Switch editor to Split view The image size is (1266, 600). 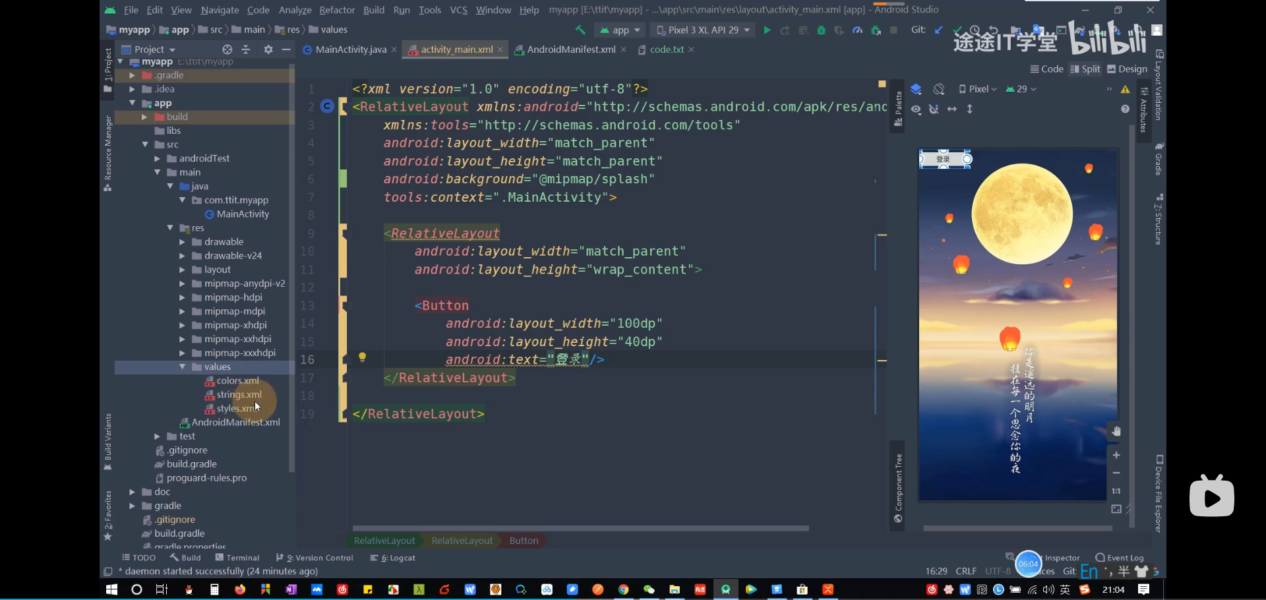1085,69
